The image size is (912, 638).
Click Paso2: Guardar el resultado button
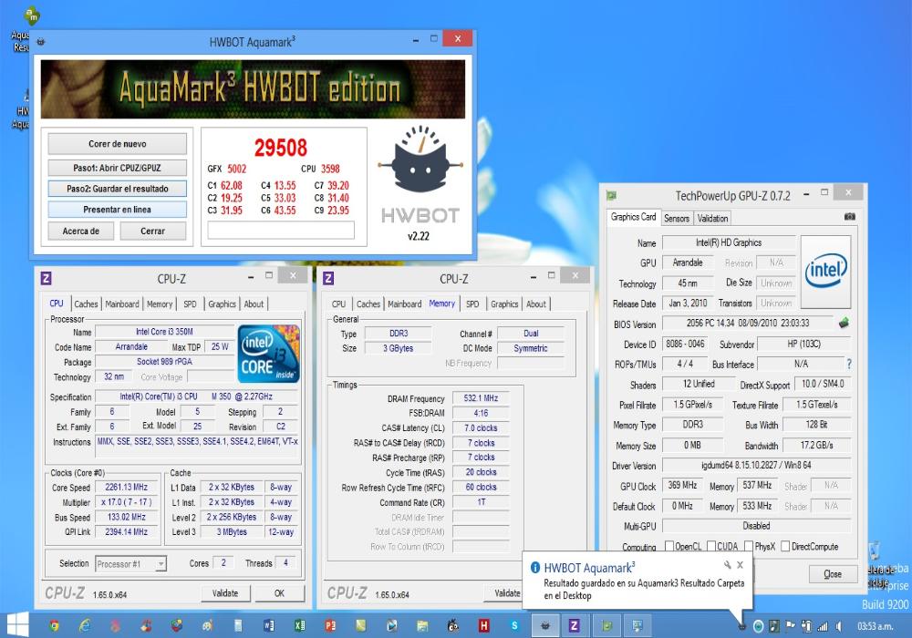click(118, 189)
